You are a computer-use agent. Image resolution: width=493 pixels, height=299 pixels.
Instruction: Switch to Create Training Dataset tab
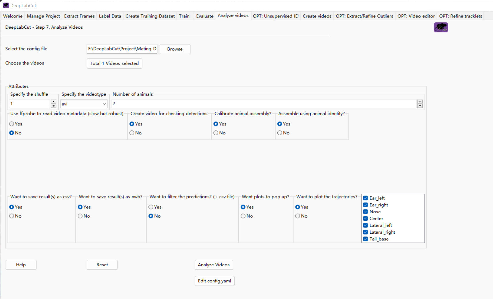[150, 16]
